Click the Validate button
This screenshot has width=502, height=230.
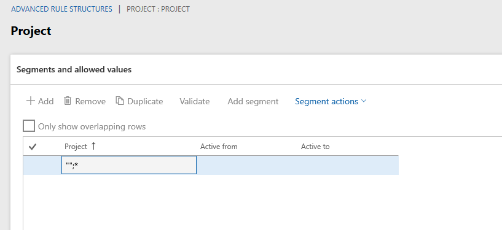pyautogui.click(x=195, y=101)
